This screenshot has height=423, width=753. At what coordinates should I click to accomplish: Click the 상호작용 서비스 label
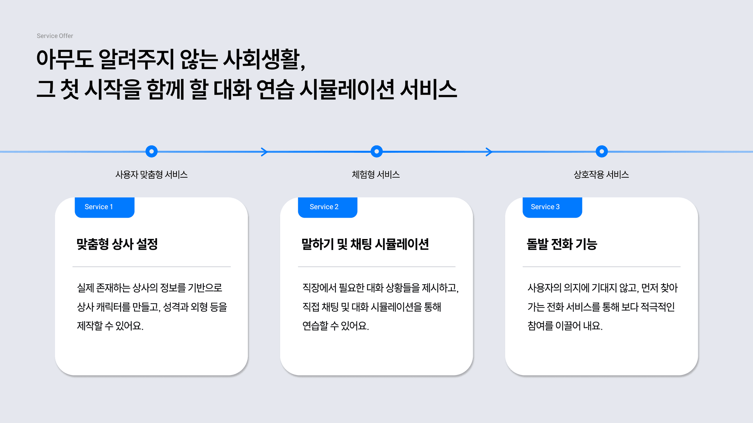point(601,175)
